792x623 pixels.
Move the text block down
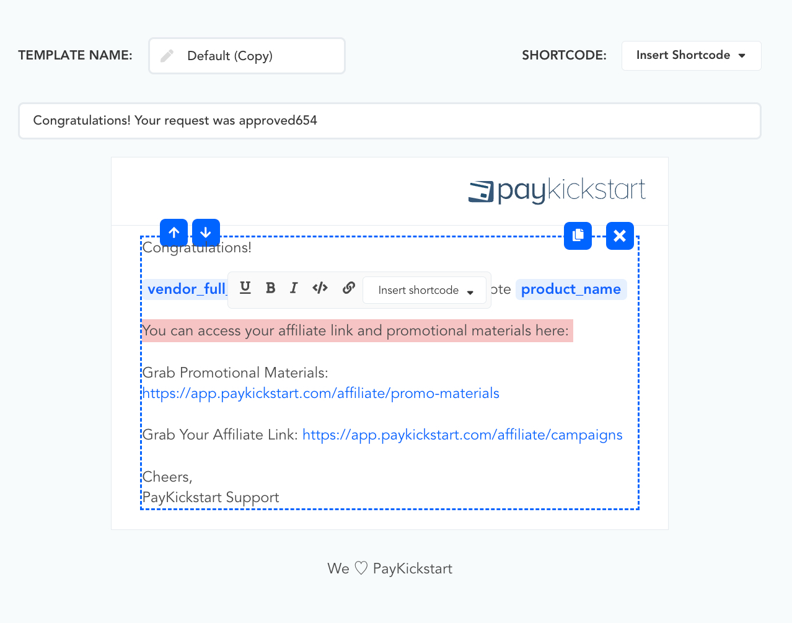click(x=206, y=233)
